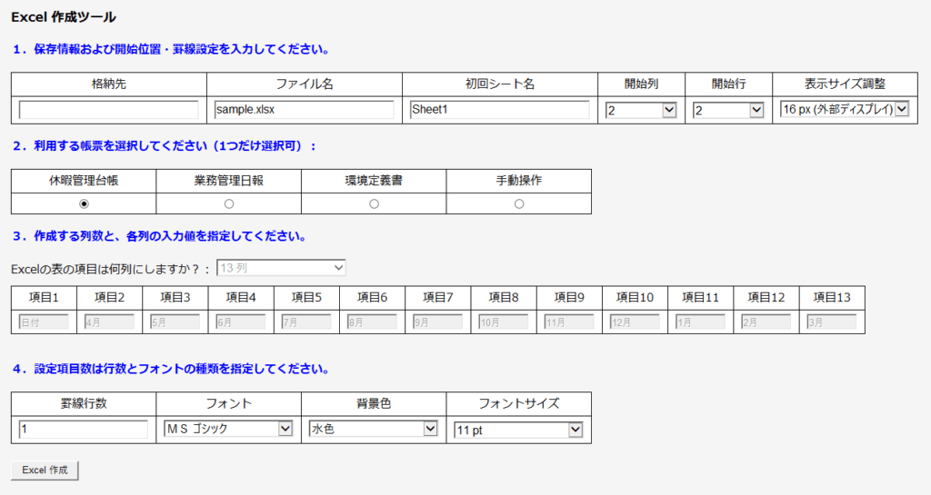The height and width of the screenshot is (495, 931).
Task: Click the 項目7 field showing 9月
Action: pyautogui.click(x=437, y=322)
